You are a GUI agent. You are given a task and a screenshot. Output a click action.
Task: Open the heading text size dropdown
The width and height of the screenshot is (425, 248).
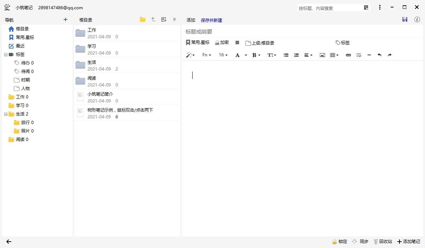click(272, 55)
